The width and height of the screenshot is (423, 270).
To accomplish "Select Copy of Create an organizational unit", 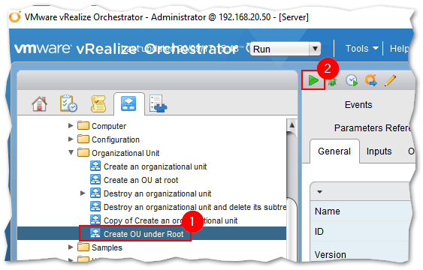I will coord(171,220).
